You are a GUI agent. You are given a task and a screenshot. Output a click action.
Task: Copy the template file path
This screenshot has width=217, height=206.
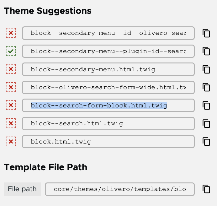[206, 189]
